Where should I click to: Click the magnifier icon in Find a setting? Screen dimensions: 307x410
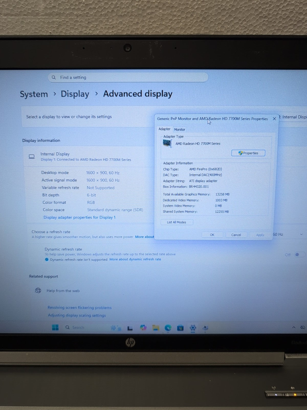coord(54,77)
